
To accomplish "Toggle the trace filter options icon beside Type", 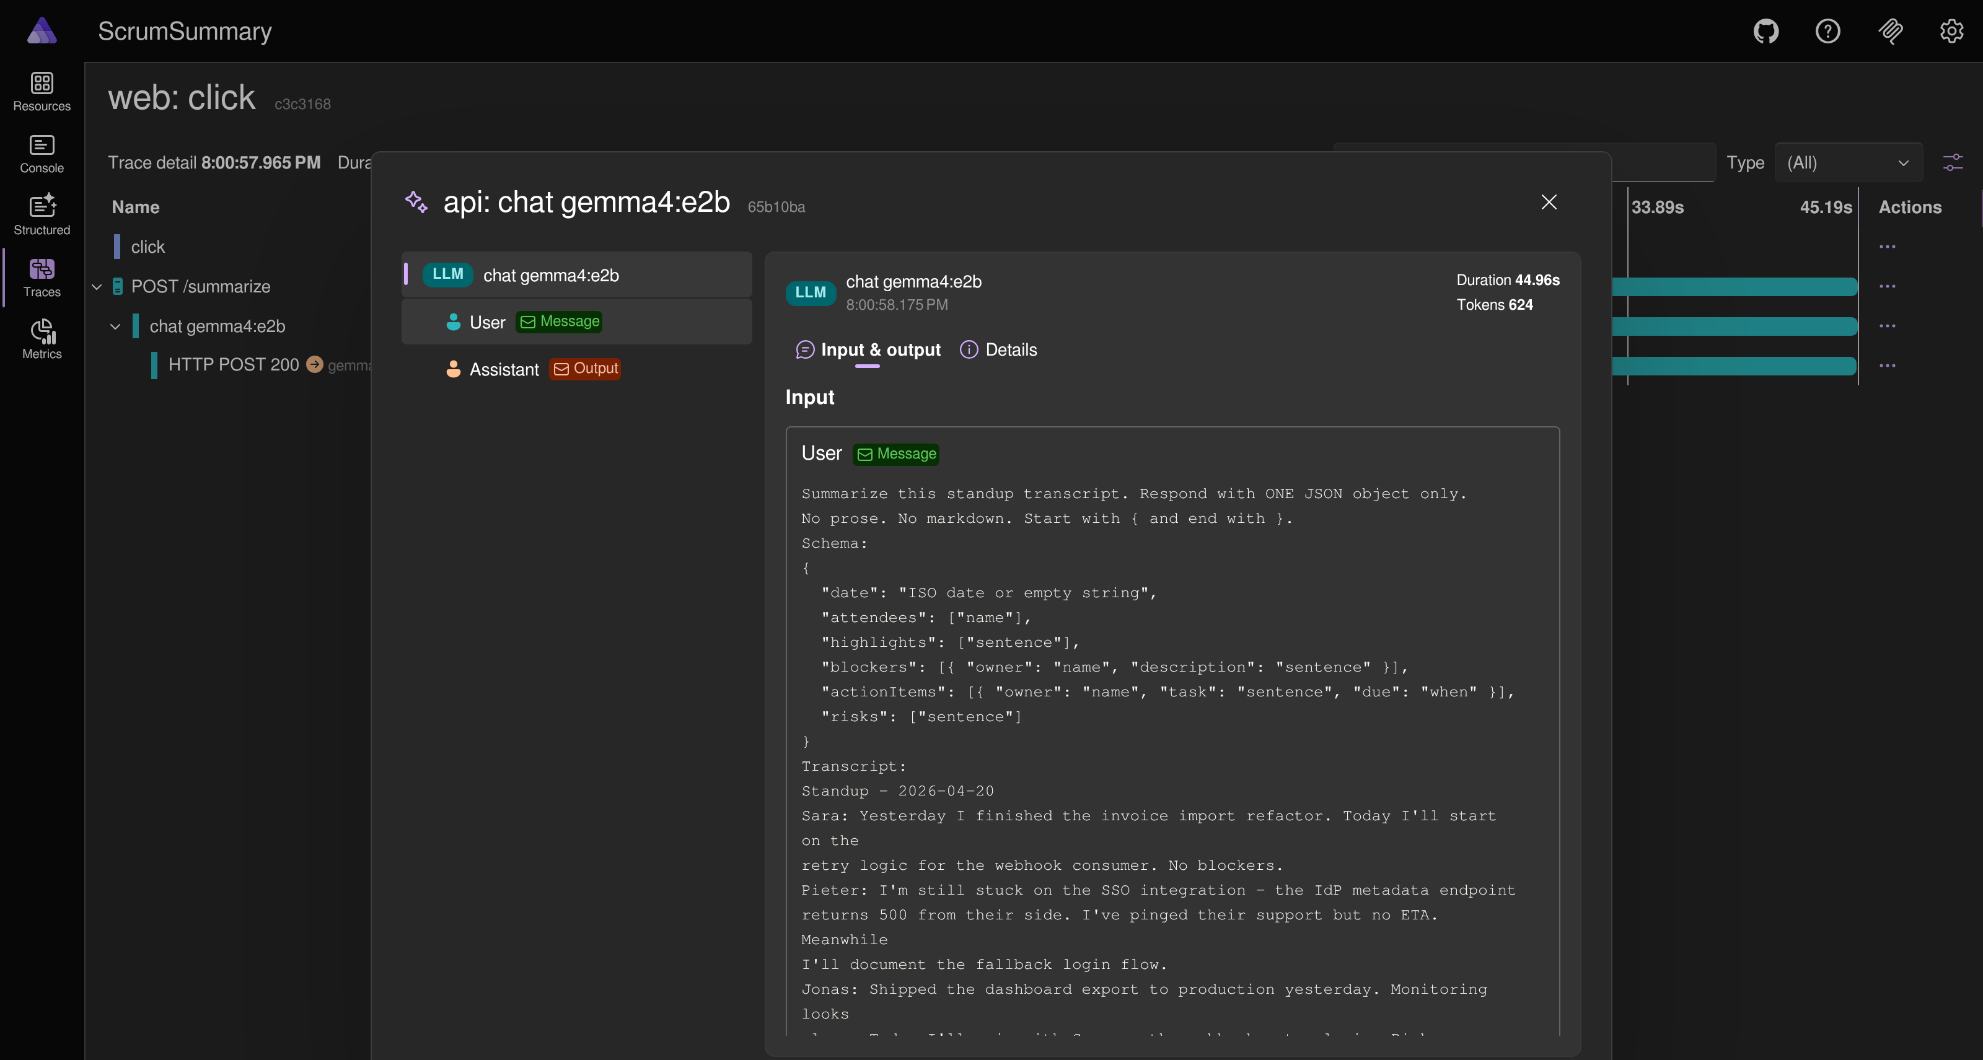I will click(1954, 162).
